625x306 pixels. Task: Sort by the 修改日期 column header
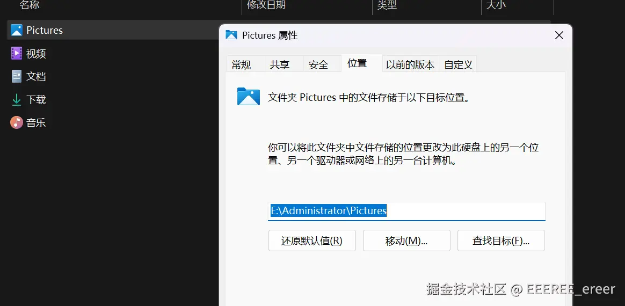click(266, 5)
